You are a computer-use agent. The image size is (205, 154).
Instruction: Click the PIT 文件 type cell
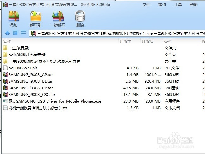click(x=172, y=68)
